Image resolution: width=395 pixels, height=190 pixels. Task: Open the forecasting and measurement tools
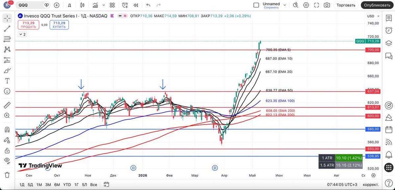pos(7,60)
